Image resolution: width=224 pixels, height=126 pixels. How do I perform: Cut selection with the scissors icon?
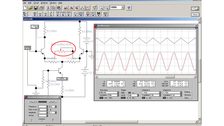pos(48,8)
